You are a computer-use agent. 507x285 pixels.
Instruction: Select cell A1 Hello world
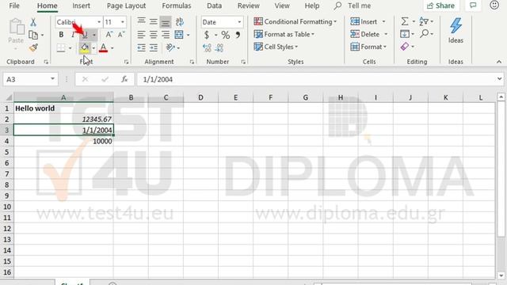pyautogui.click(x=63, y=108)
